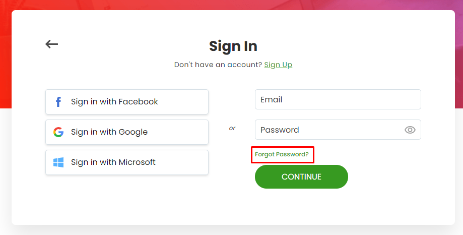Click the "Don't have an account?" text
The image size is (463, 235).
click(218, 65)
